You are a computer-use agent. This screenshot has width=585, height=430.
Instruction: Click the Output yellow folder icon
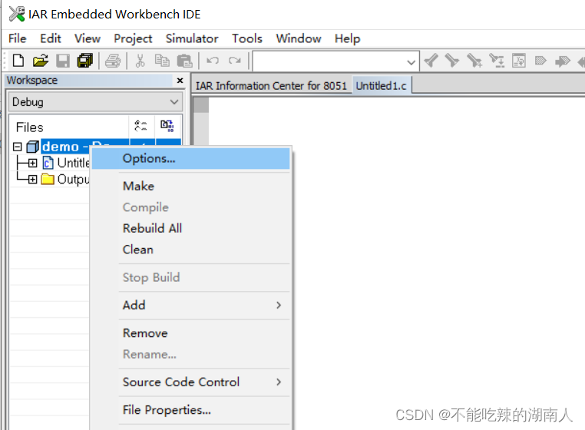[48, 179]
